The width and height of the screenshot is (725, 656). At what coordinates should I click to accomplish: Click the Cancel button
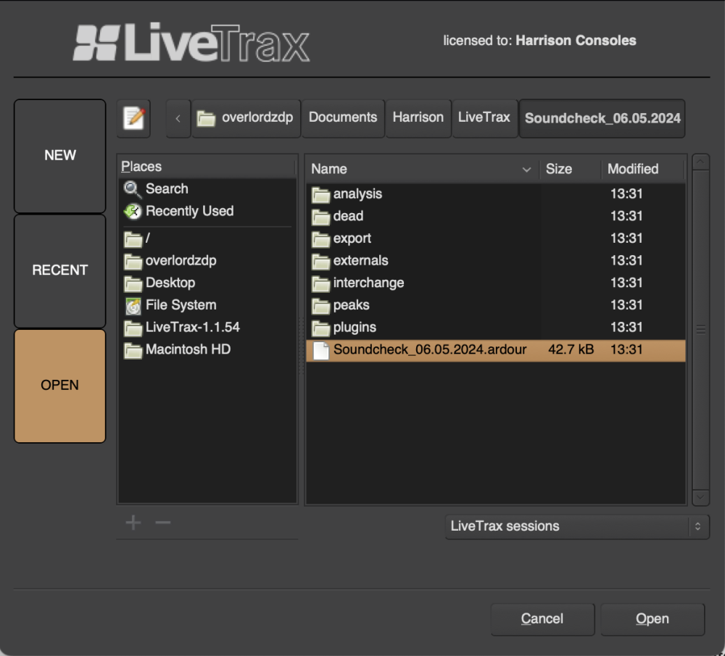tap(542, 618)
